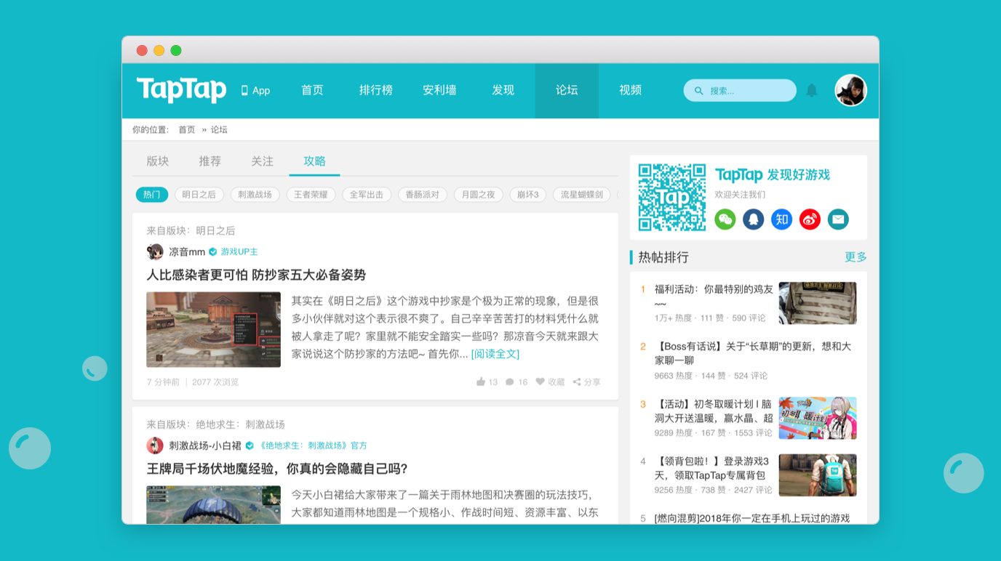Select the 热门 filter tag

pyautogui.click(x=151, y=195)
